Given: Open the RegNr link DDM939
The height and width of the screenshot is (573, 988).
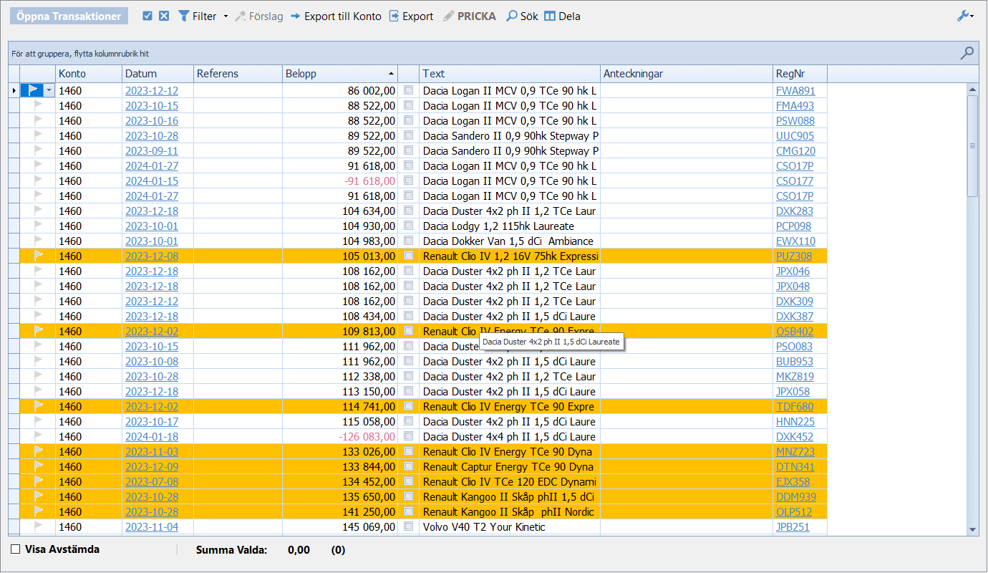Looking at the screenshot, I should click(796, 497).
